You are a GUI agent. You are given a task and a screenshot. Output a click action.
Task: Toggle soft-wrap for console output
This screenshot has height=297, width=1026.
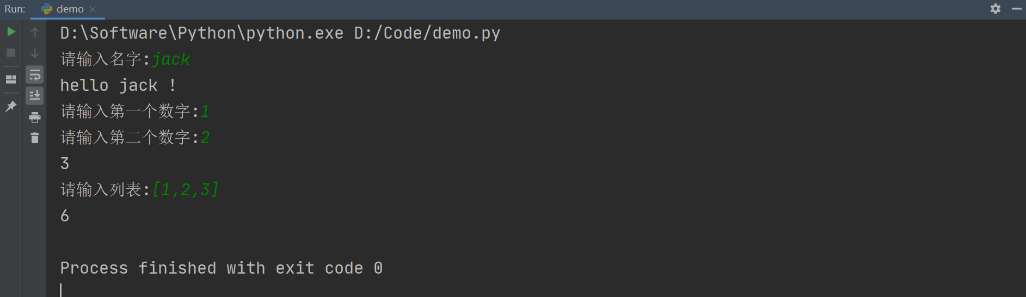coord(35,75)
